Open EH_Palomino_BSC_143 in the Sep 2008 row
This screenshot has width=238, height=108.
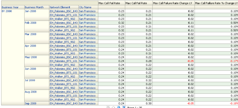pos(64,103)
